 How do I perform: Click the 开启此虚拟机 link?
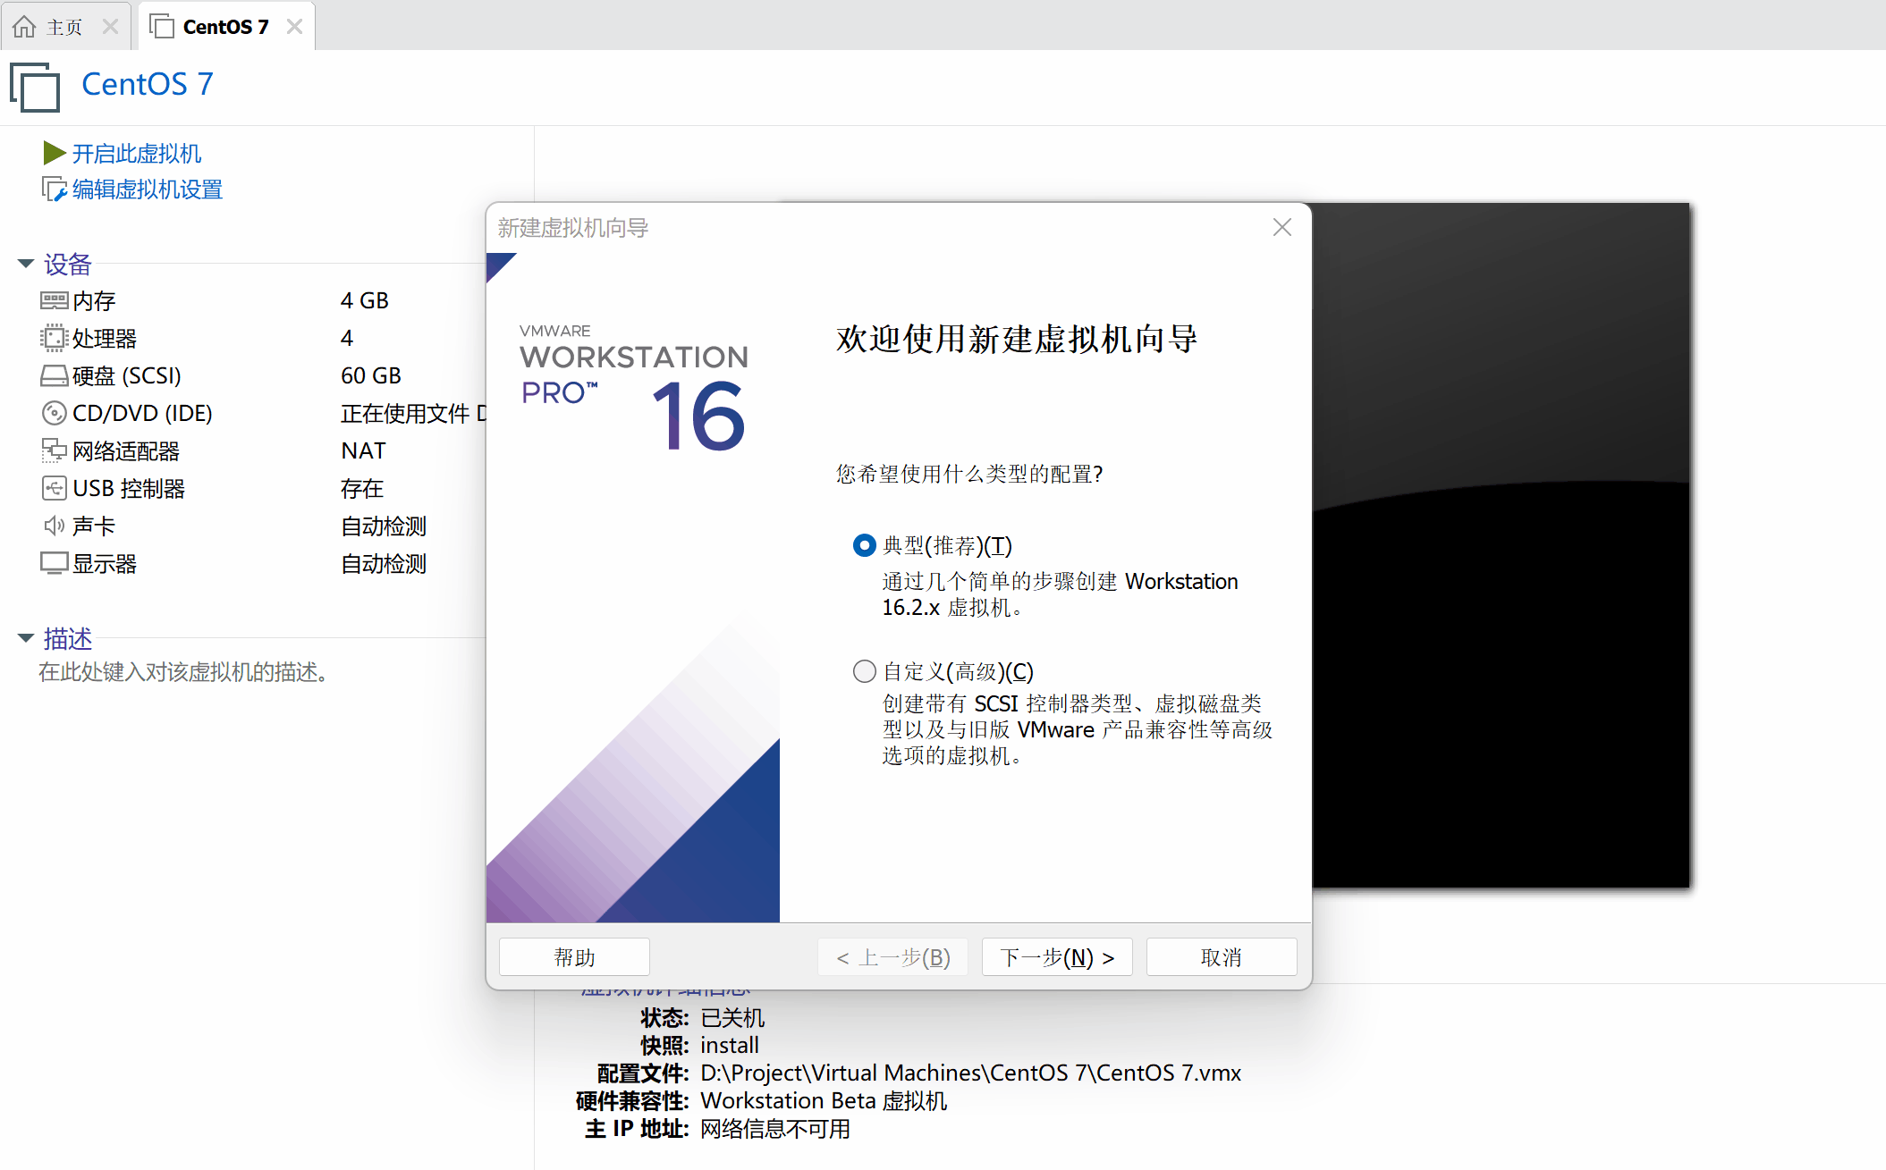(137, 154)
